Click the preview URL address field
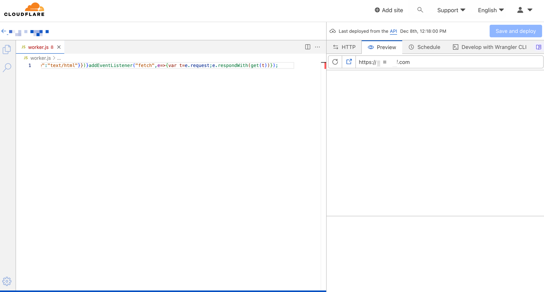Image resolution: width=544 pixels, height=292 pixels. [x=449, y=62]
